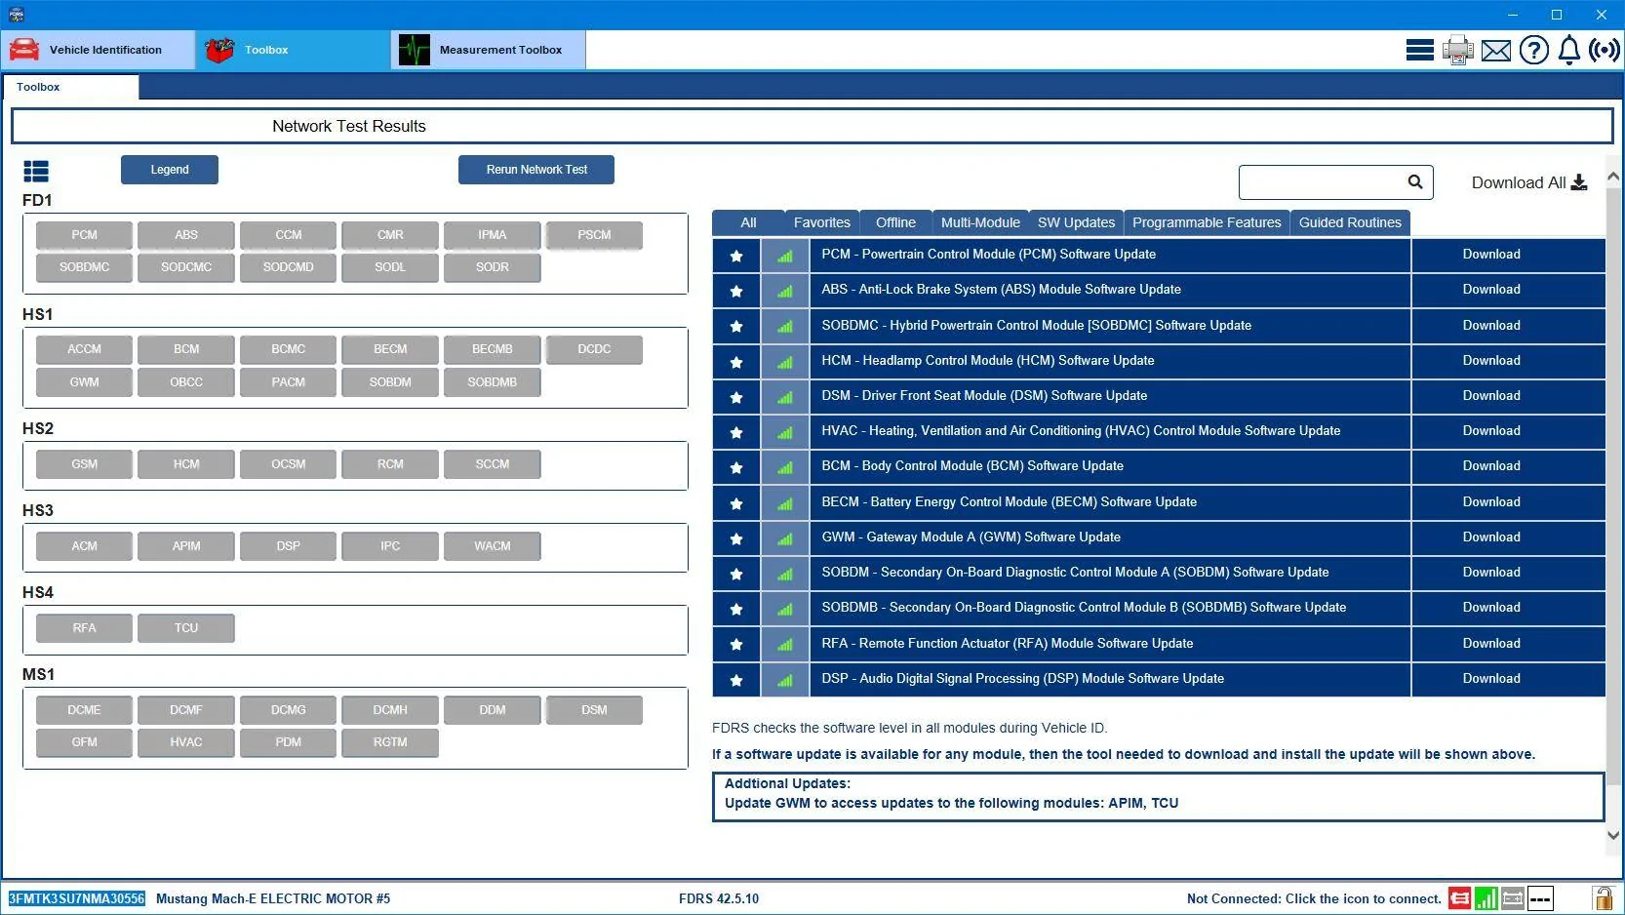Click signal icon for GWM Software Update
The image size is (1625, 915).
click(x=785, y=538)
